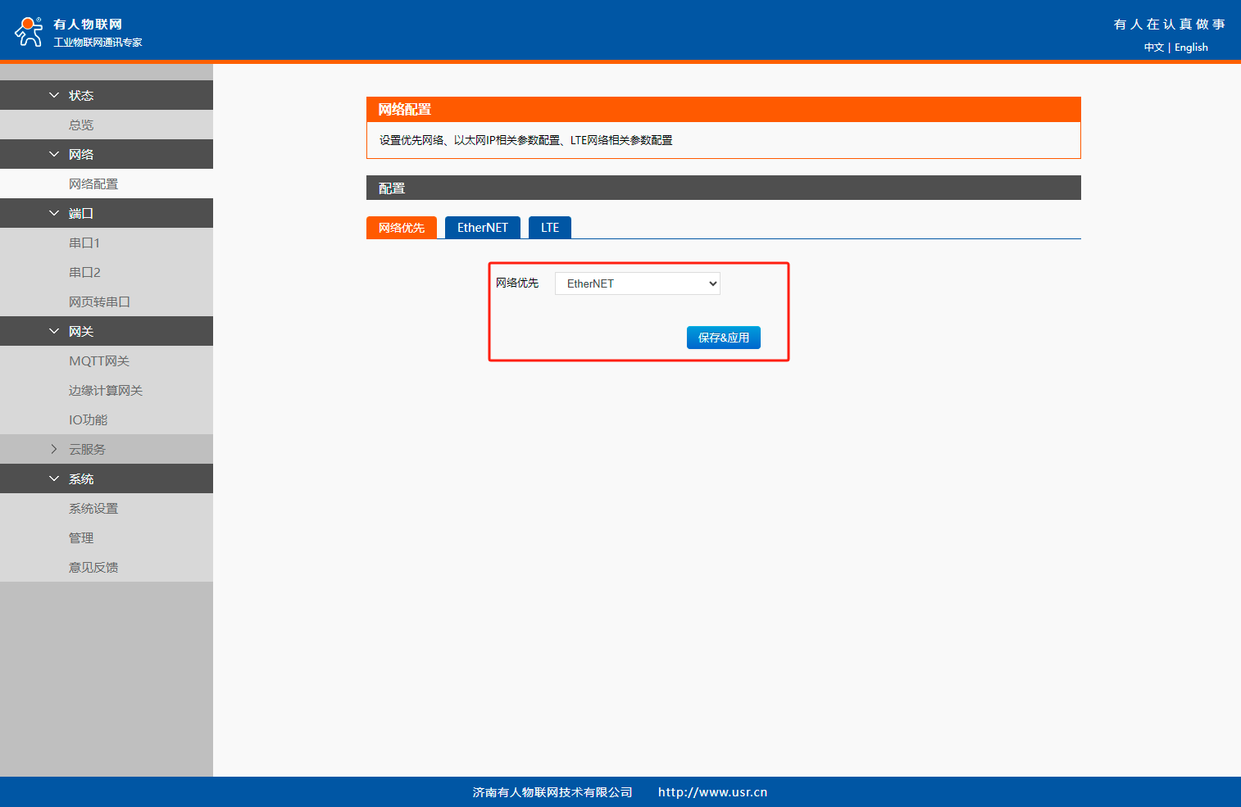1241x807 pixels.
Task: Click the 保存&应用 button
Action: (x=723, y=338)
